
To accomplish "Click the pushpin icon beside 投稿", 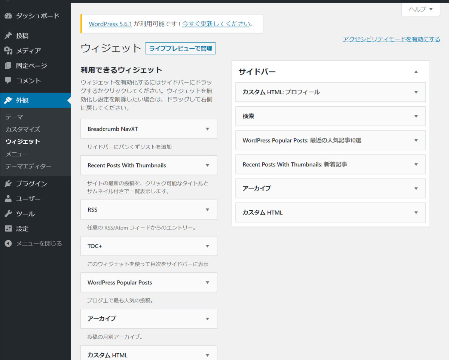I will 8,36.
